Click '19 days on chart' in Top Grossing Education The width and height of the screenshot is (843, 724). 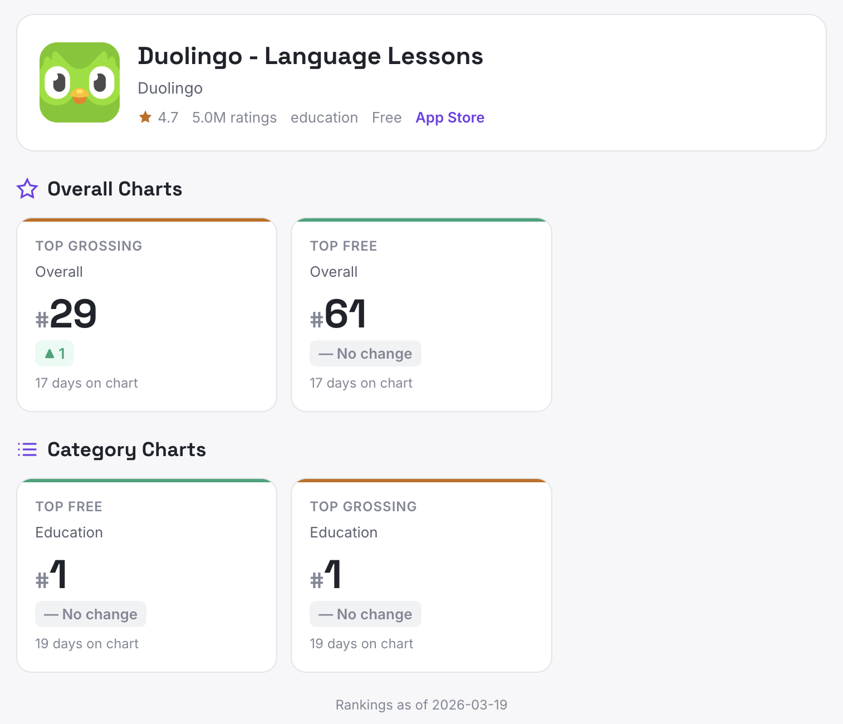point(361,644)
